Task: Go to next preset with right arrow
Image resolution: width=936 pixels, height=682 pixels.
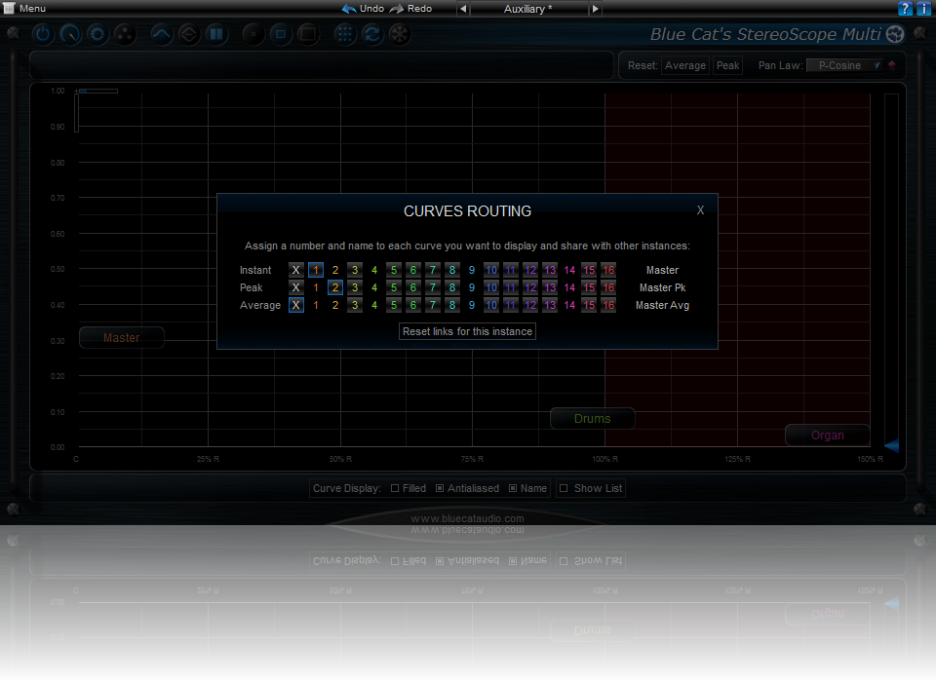Action: click(x=596, y=9)
